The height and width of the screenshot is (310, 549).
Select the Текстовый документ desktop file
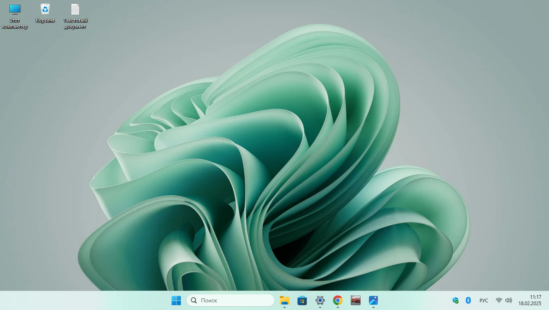click(75, 16)
